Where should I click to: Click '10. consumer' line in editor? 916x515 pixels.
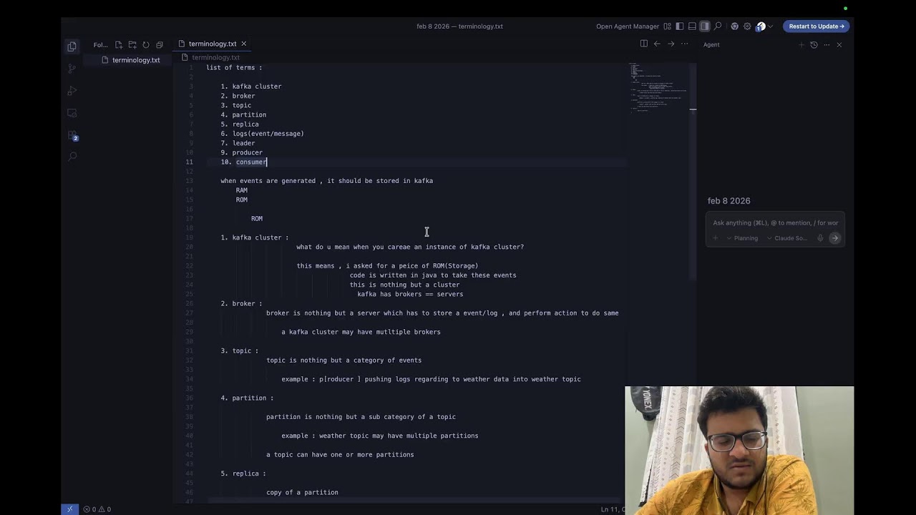coord(243,162)
